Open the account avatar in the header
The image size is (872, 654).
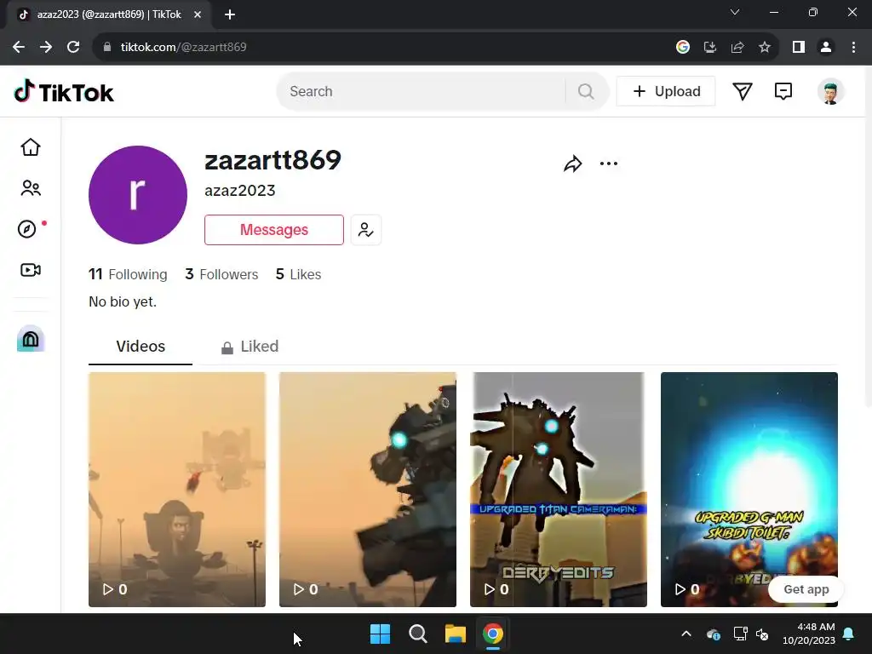pyautogui.click(x=830, y=92)
